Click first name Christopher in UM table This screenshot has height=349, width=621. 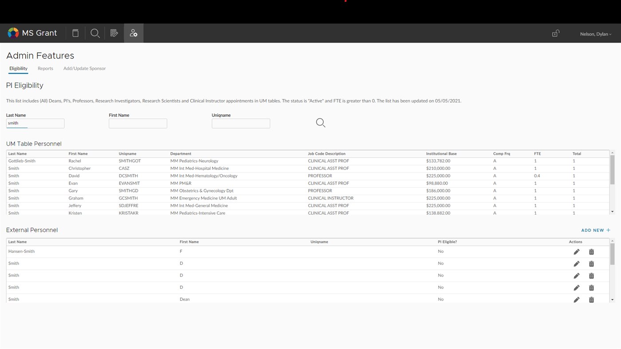79,169
